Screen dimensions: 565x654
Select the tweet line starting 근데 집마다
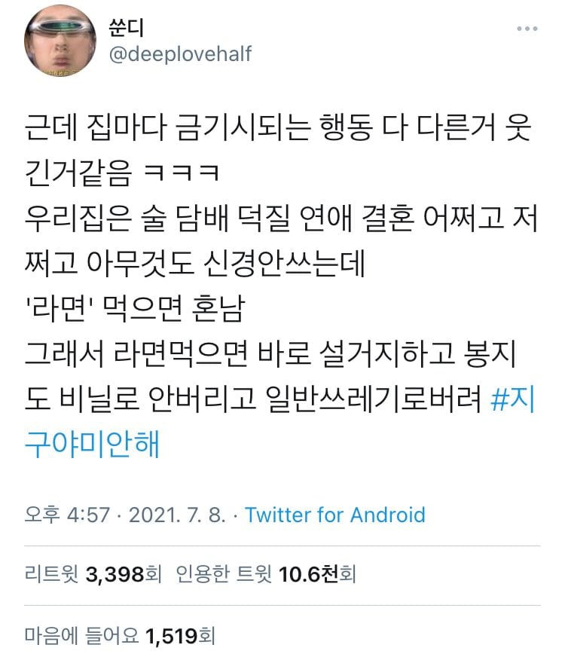tap(278, 127)
